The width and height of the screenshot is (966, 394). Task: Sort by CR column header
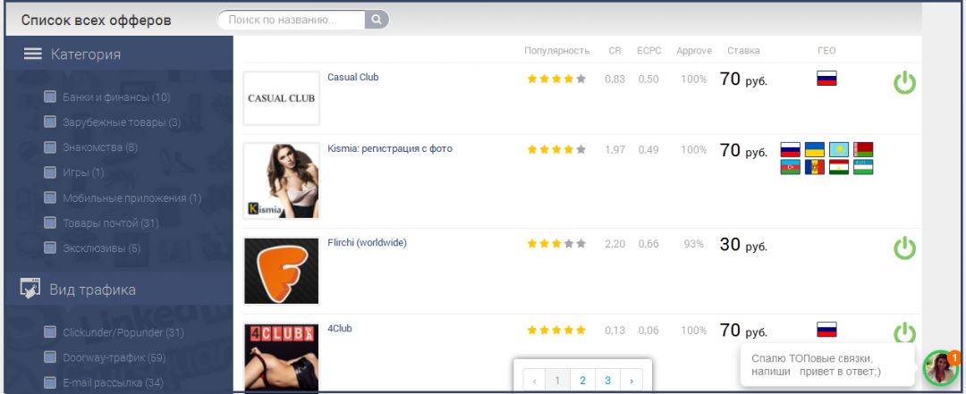614,51
